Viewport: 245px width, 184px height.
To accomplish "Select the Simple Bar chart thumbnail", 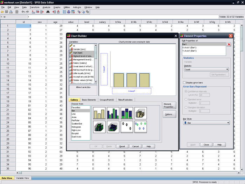I will tap(99, 113).
